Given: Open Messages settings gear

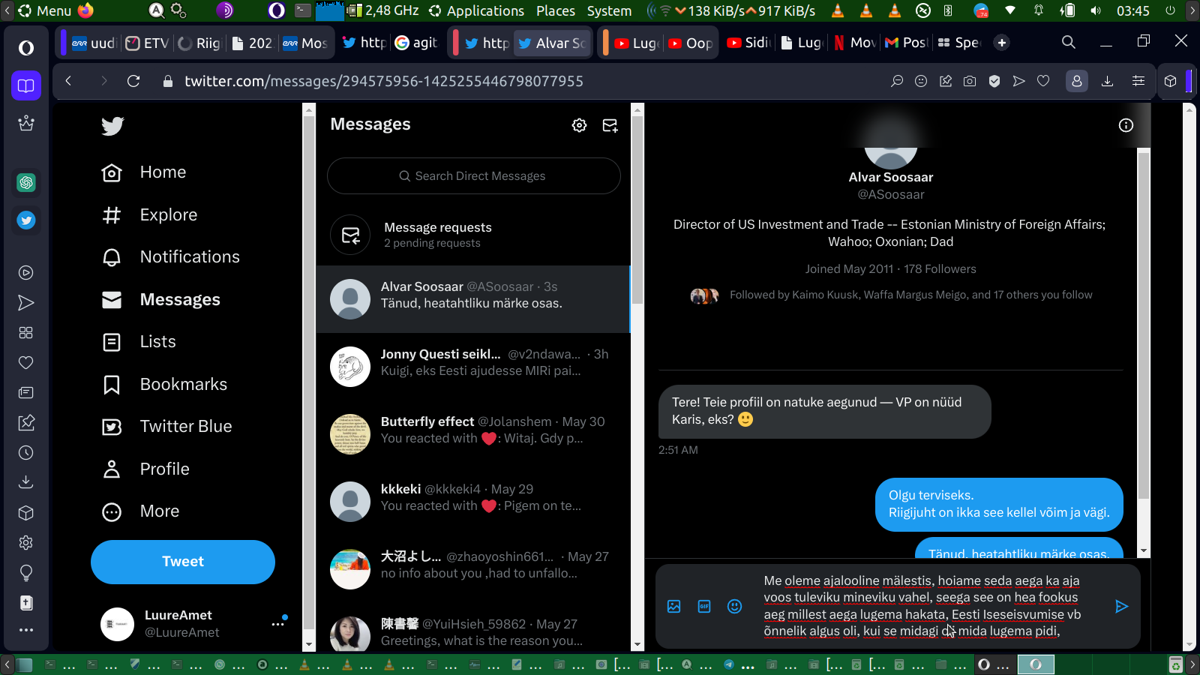Looking at the screenshot, I should point(579,125).
